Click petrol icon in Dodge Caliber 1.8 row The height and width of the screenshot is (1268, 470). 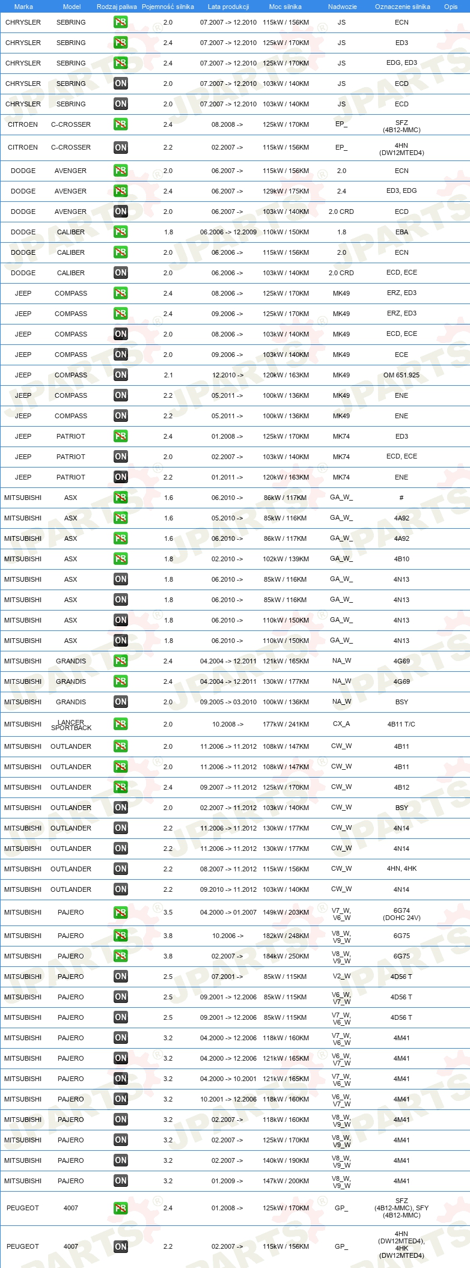pos(121,232)
